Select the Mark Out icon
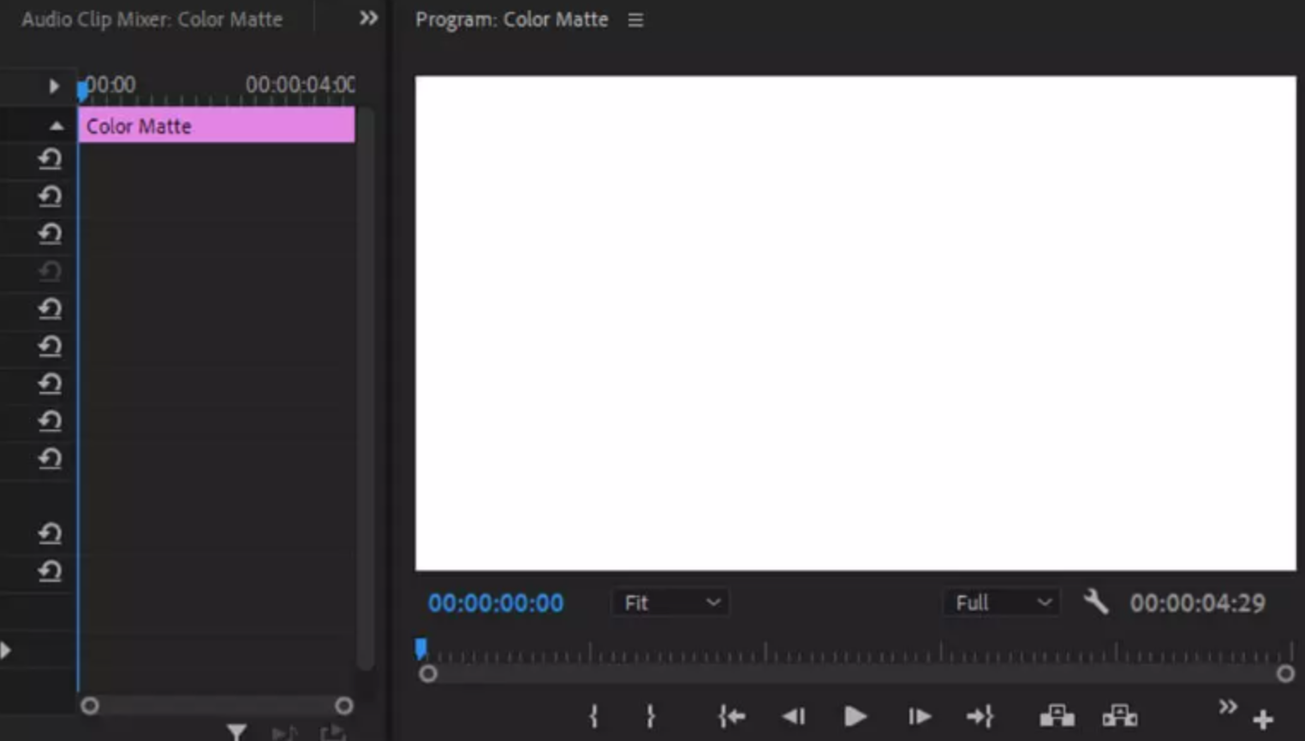 point(649,716)
